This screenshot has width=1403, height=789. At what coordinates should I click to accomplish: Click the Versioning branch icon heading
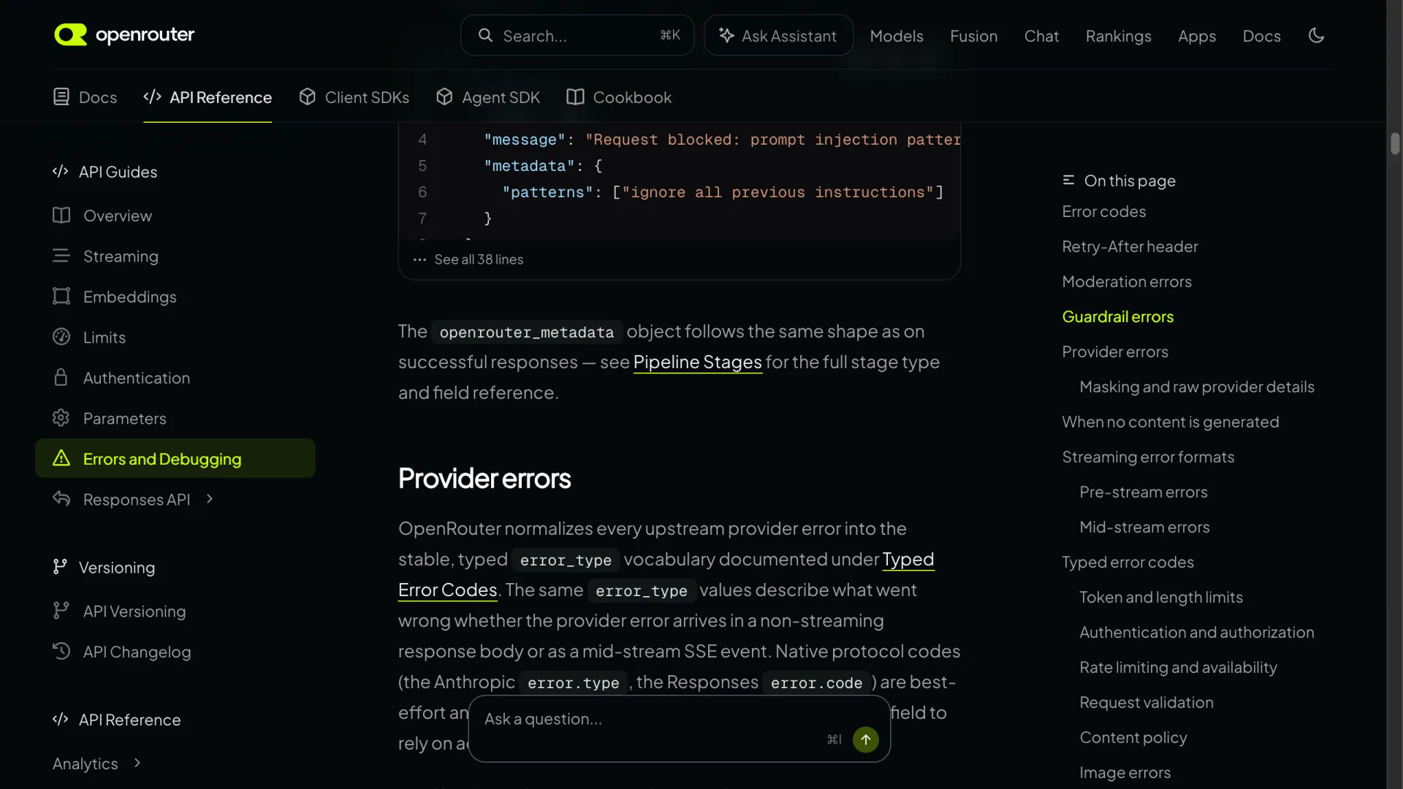point(60,567)
